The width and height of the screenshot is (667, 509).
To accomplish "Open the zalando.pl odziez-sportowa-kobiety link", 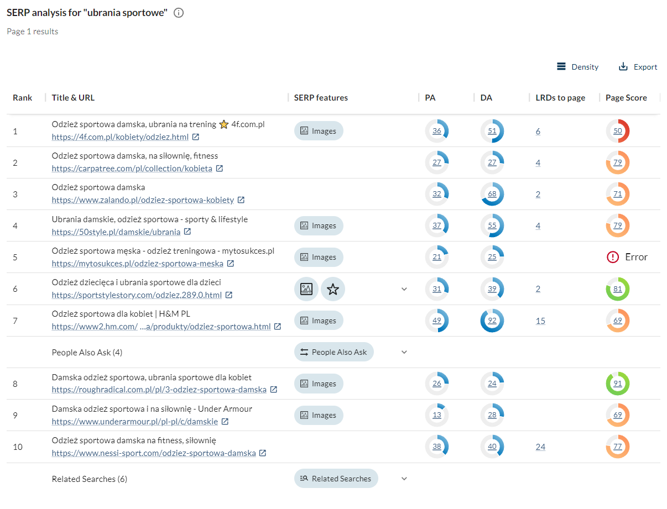I will tap(143, 200).
